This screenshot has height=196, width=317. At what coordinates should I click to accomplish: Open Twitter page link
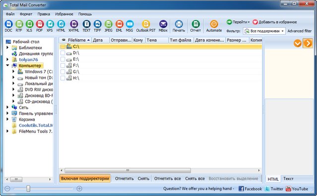(x=274, y=189)
